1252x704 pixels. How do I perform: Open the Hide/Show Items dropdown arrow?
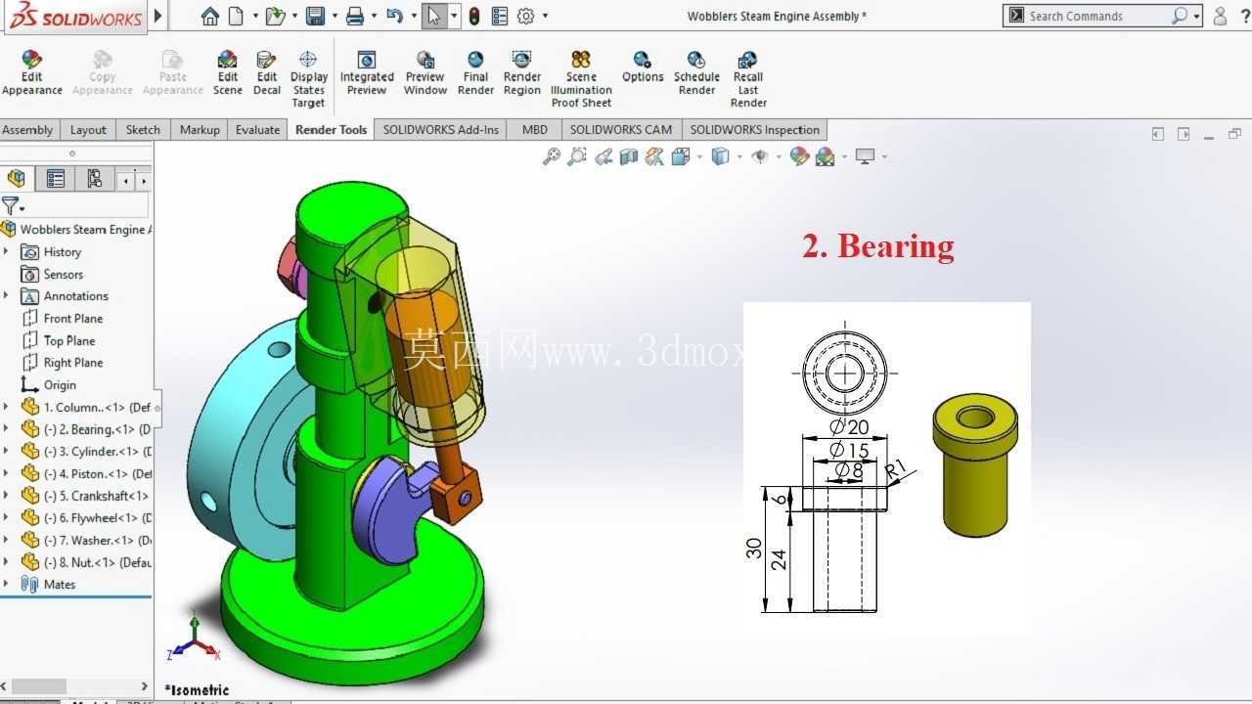[x=779, y=156]
